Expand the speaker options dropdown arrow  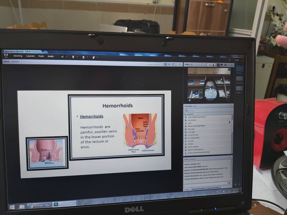tap(67, 57)
